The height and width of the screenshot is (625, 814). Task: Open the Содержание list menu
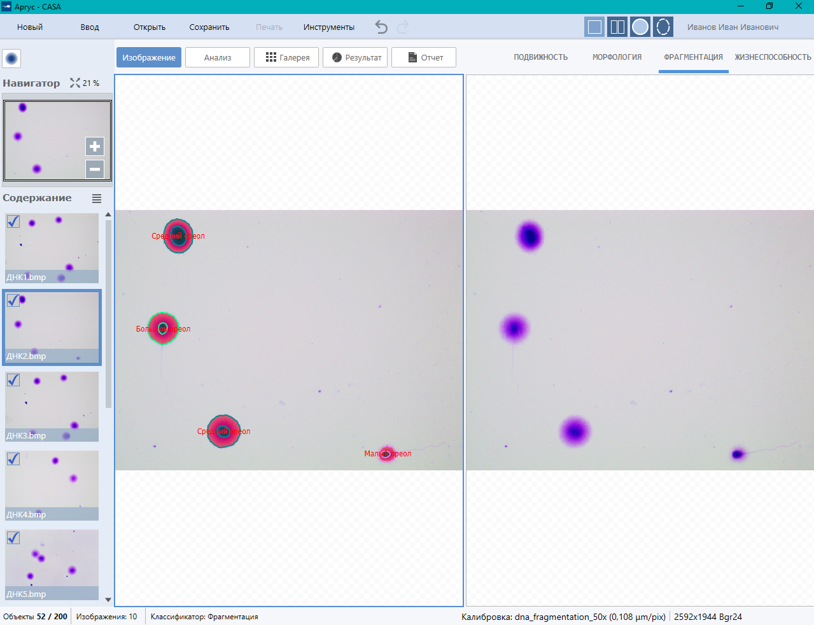coord(97,199)
